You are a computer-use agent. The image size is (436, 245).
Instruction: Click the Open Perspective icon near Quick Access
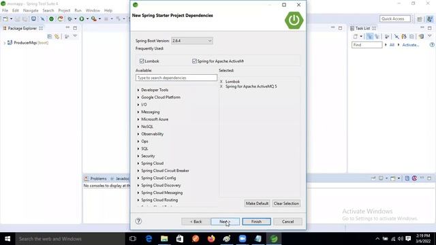(420, 19)
